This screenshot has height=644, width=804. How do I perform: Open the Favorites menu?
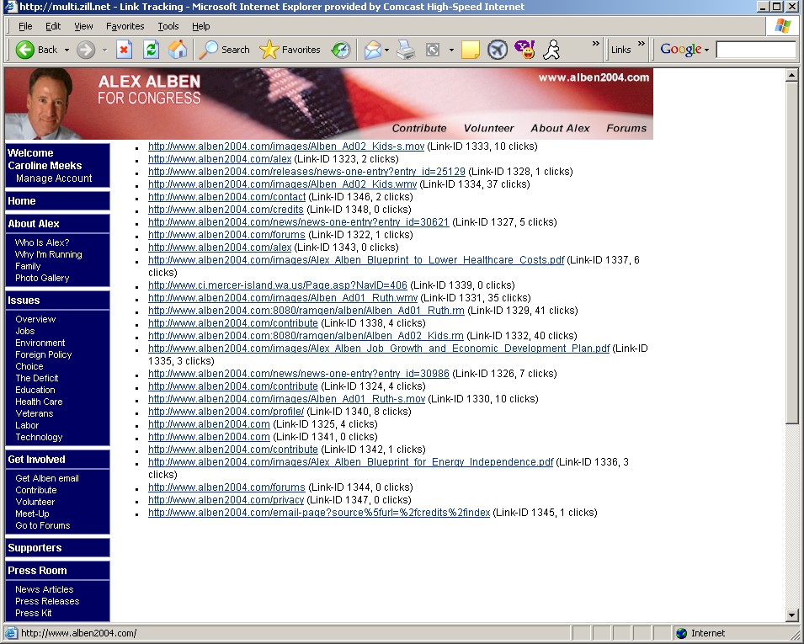tap(125, 26)
